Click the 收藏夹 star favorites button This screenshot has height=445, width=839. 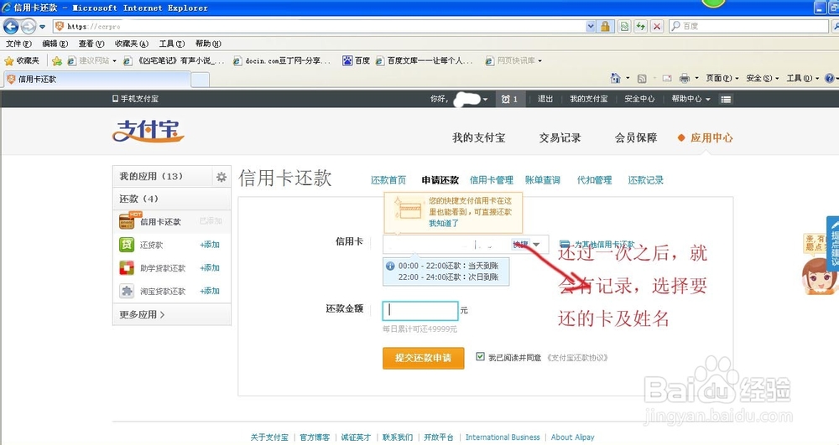(x=22, y=61)
